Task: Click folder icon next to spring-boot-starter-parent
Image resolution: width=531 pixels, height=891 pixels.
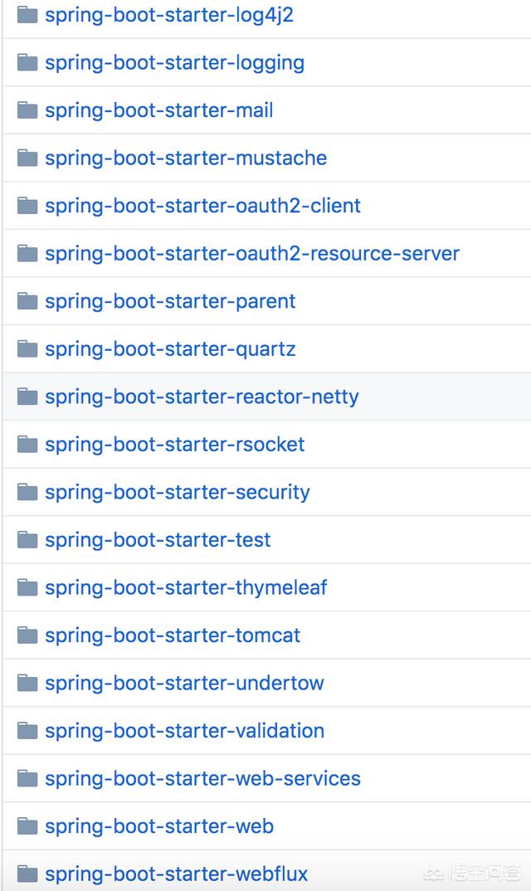Action: pos(27,301)
